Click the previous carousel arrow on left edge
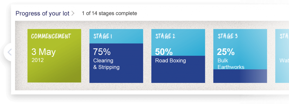 [x=10, y=52]
